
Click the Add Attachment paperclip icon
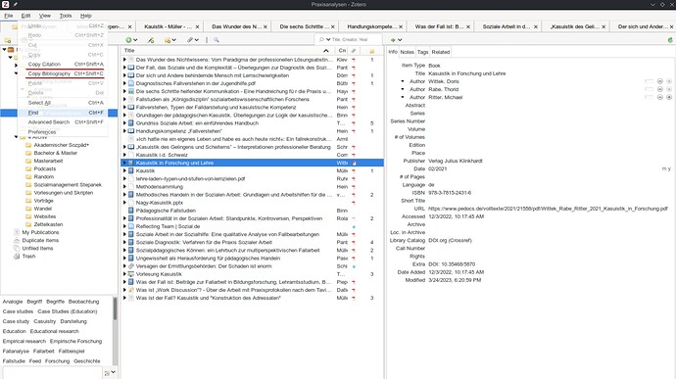point(190,40)
